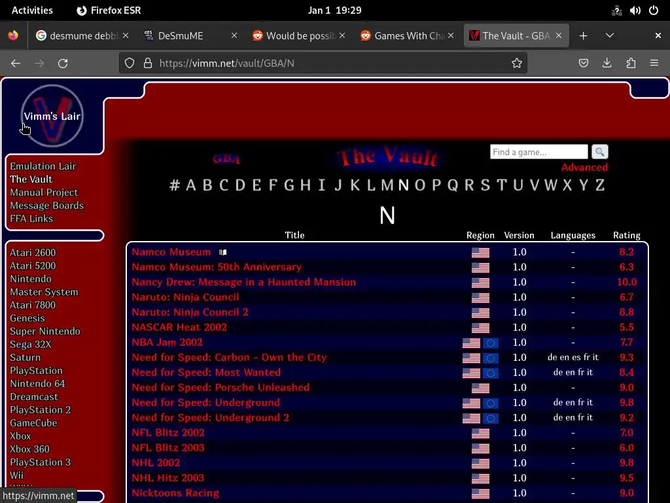This screenshot has height=503, width=670.
Task: Open Naruto: Ninja Council 2
Action: tap(190, 312)
